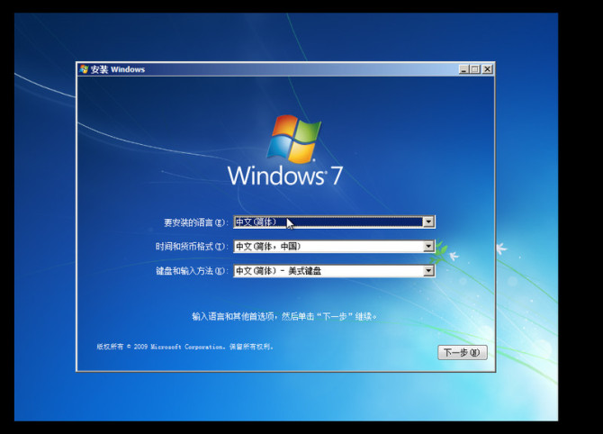603x434 pixels.
Task: Close the 安装 Windows dialog
Action: coord(487,69)
